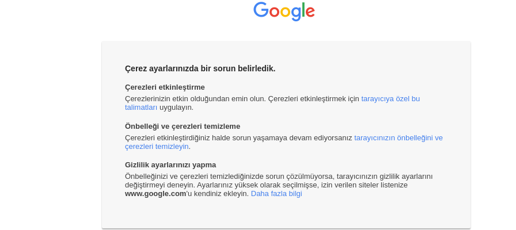Viewport: 516px width, 230px height.
Task: Click text 'Önbelleğinizi ve çerezleri temizlediğinizde sorun çözülmüyorsa'
Action: click(229, 177)
